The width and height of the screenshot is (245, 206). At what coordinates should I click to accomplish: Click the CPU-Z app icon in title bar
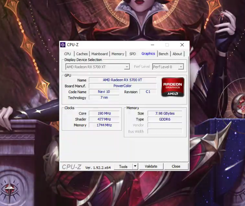(63, 45)
